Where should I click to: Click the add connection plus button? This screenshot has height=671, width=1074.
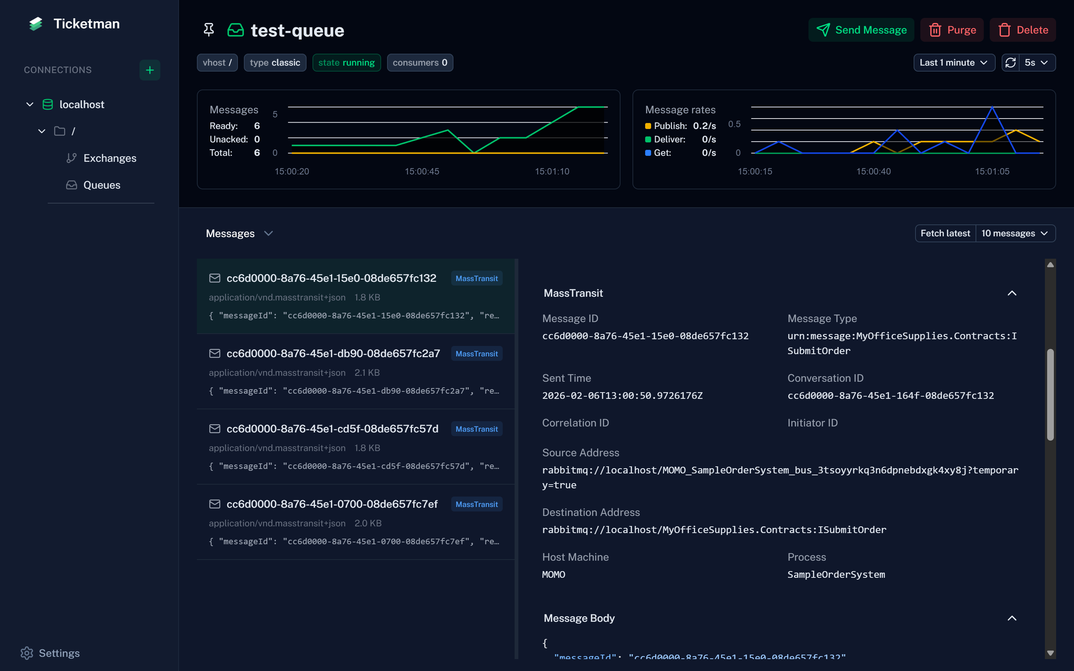coord(150,70)
